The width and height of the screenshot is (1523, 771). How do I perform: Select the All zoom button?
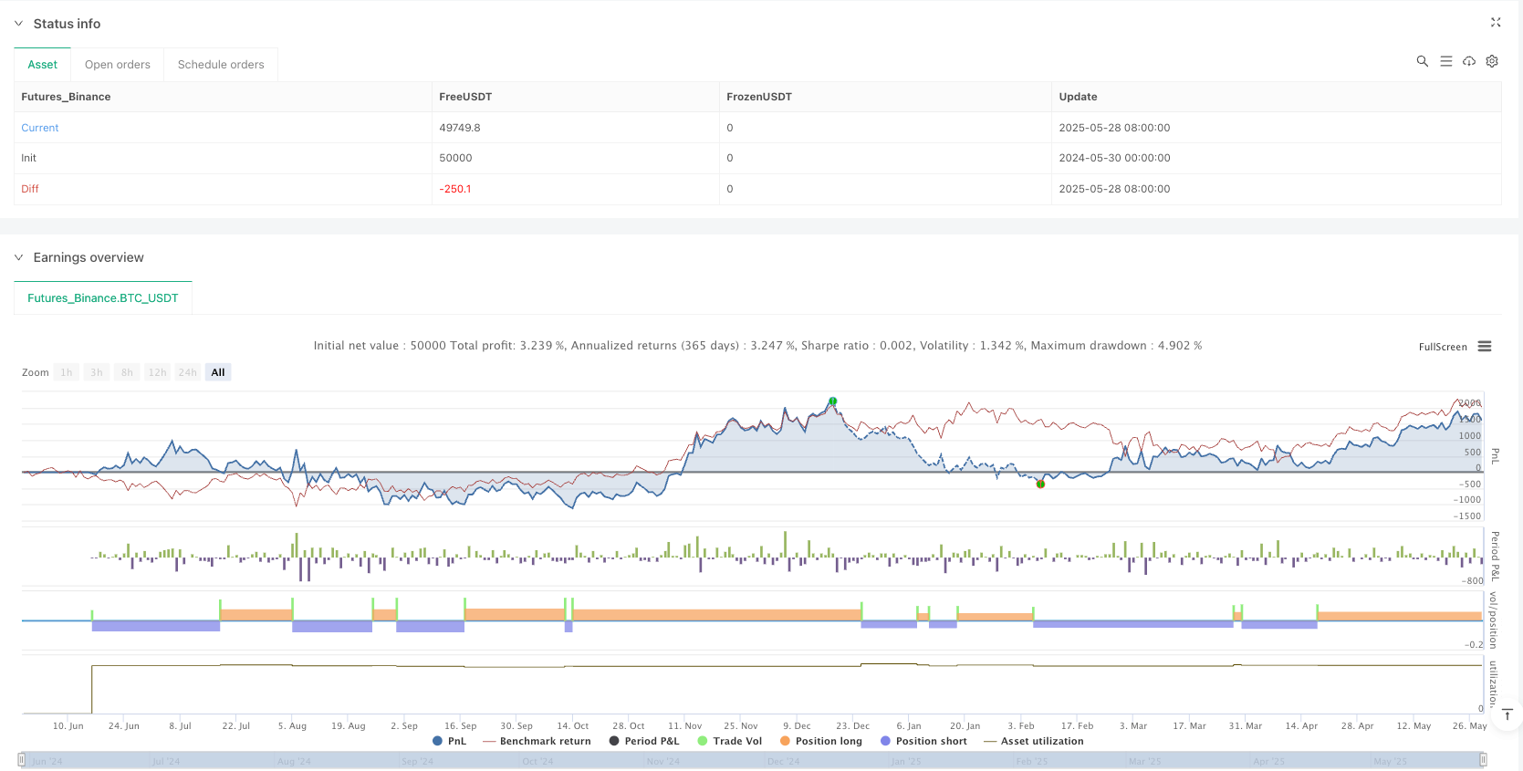click(218, 372)
